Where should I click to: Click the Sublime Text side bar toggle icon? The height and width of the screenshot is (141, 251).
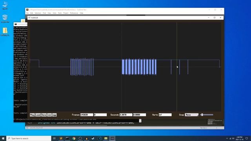[x=27, y=128]
